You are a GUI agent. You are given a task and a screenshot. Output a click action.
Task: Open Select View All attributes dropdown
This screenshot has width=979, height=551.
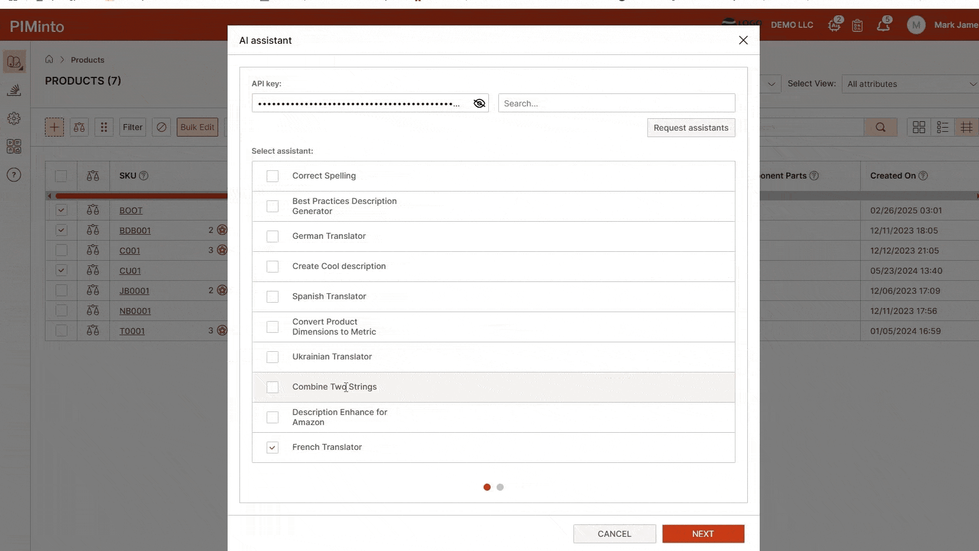pyautogui.click(x=910, y=84)
